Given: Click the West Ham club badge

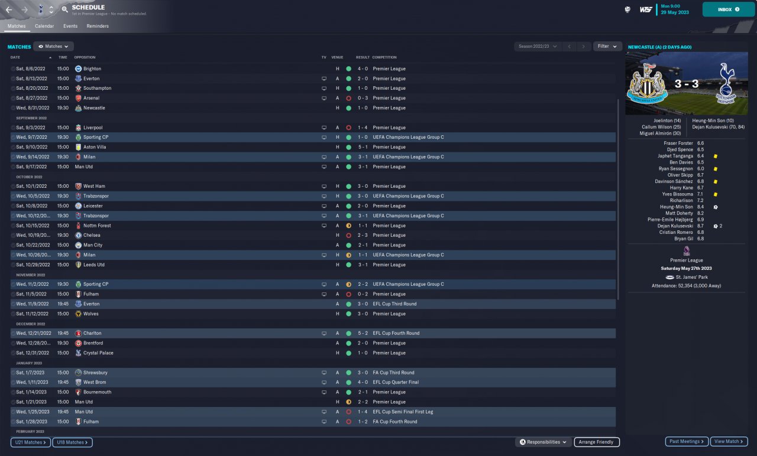Looking at the screenshot, I should point(78,186).
